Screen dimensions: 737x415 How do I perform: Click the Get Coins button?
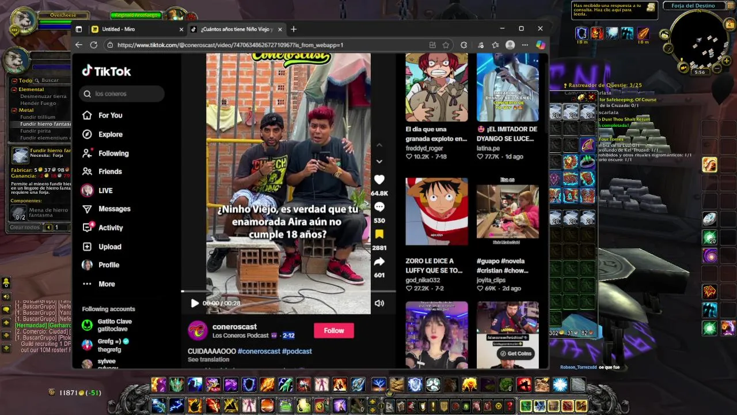pos(516,353)
